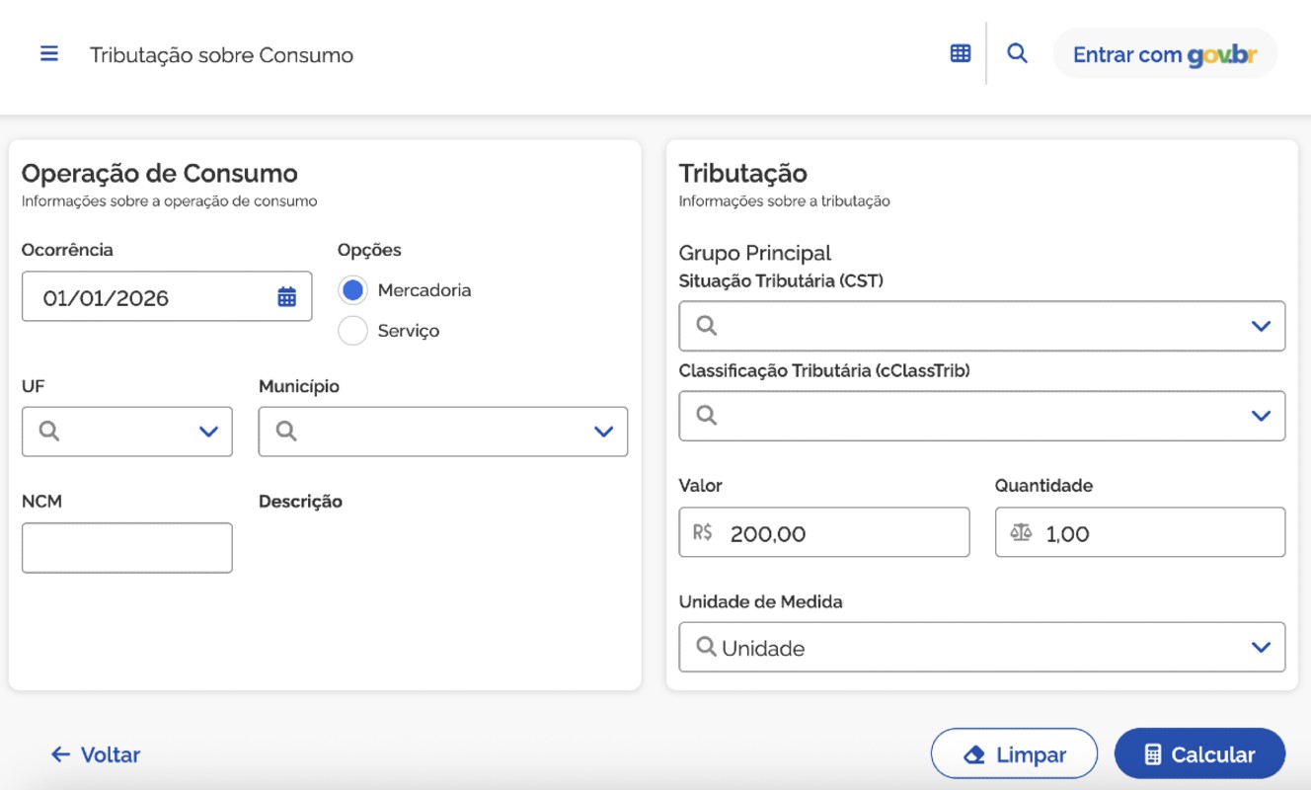Viewport: 1311px width, 790px height.
Task: Click the search icon in UF field
Action: [49, 432]
